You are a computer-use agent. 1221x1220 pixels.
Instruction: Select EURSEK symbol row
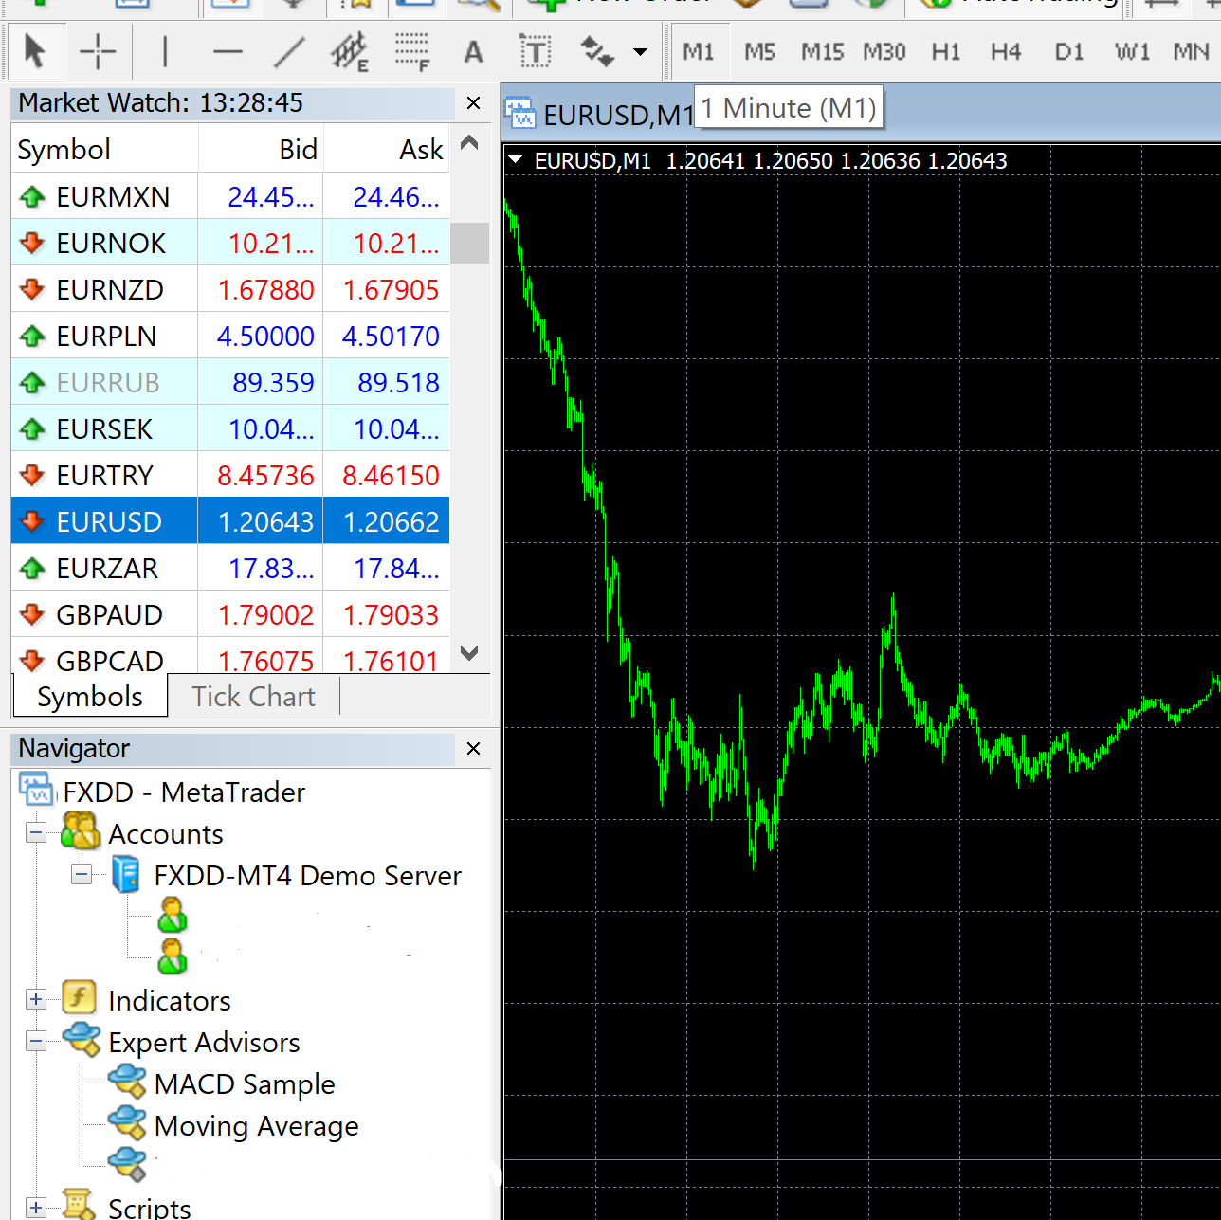coord(230,428)
